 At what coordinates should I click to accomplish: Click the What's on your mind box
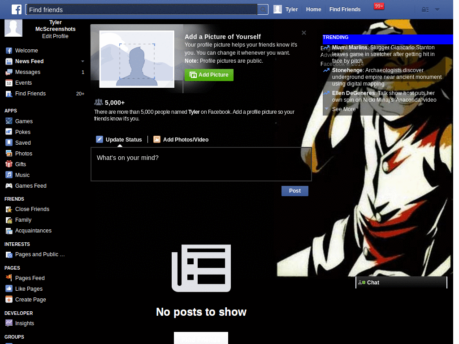pos(201,164)
